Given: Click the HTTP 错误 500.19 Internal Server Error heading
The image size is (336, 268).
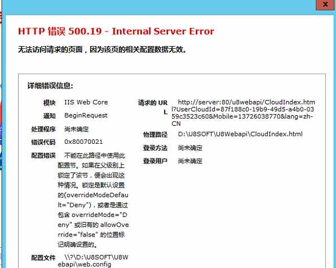Looking at the screenshot, I should [116, 31].
